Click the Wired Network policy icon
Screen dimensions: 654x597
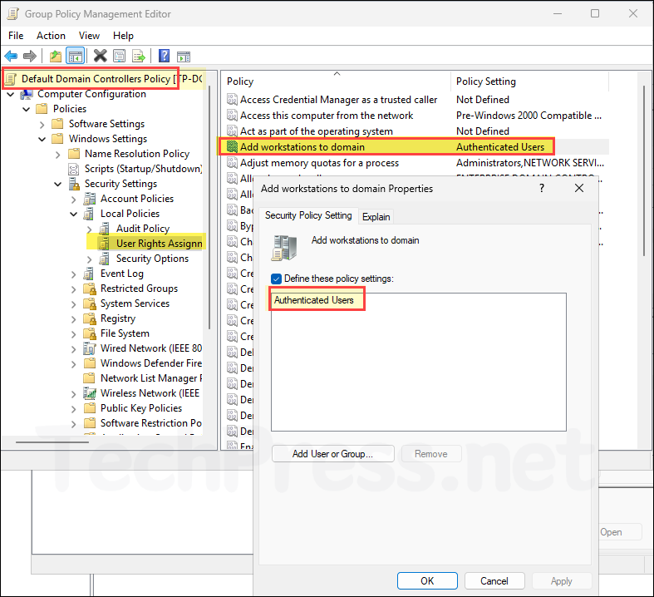[90, 348]
